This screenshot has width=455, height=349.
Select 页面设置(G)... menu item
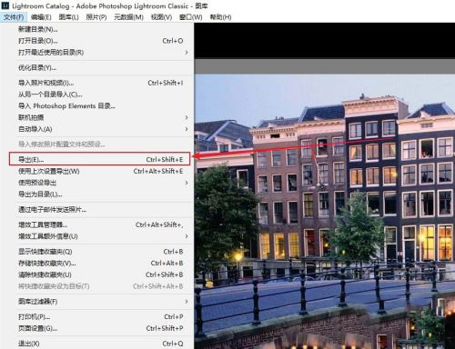point(97,328)
